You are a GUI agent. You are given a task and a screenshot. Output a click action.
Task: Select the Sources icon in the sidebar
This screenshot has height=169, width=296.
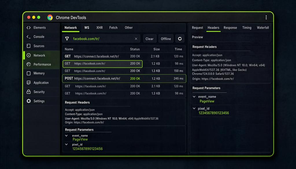(x=29, y=46)
